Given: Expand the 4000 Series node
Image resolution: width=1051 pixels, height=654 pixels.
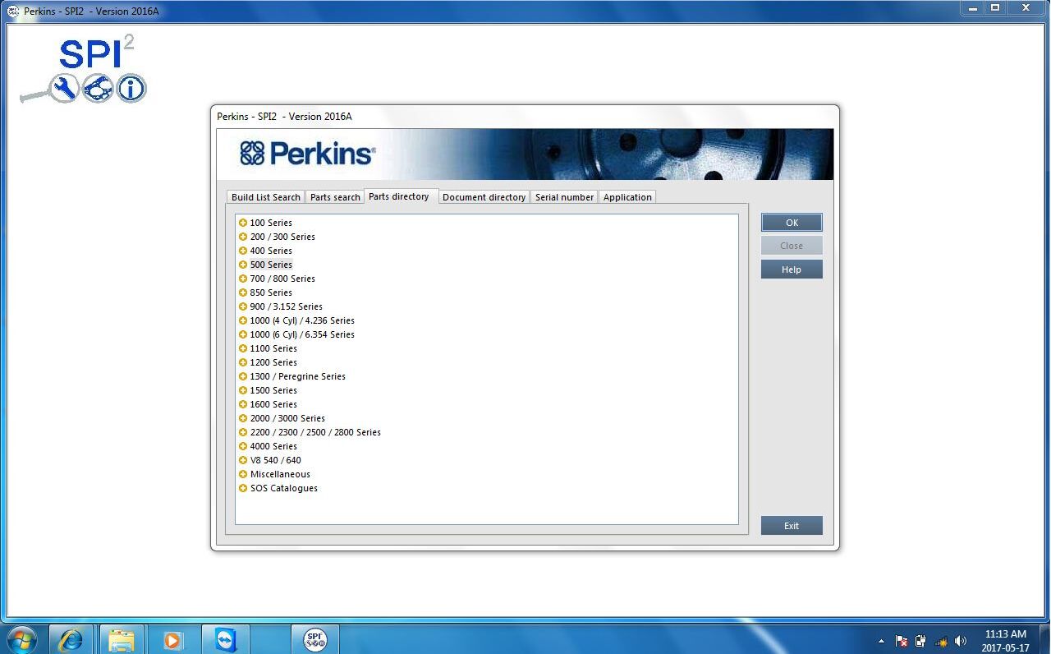Looking at the screenshot, I should [243, 446].
